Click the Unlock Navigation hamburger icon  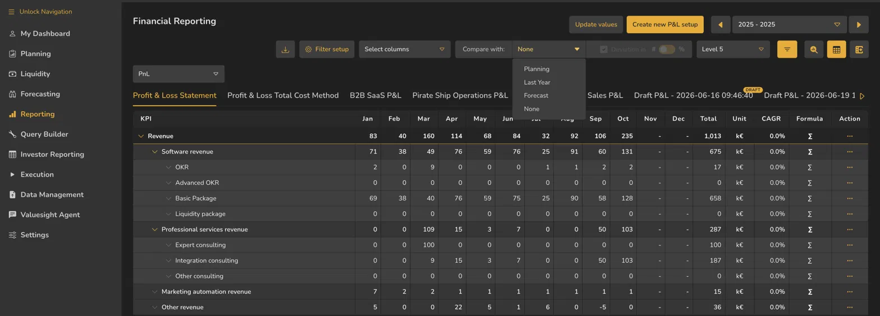coord(12,12)
